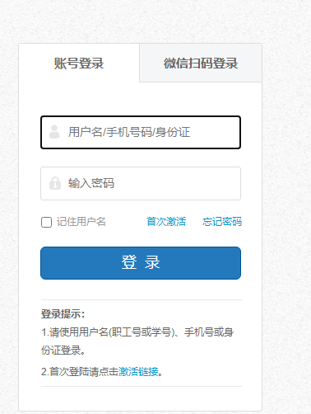Viewport: 311px width, 414px height.
Task: Click the divider line above 登录提示
Action: [x=142, y=299]
